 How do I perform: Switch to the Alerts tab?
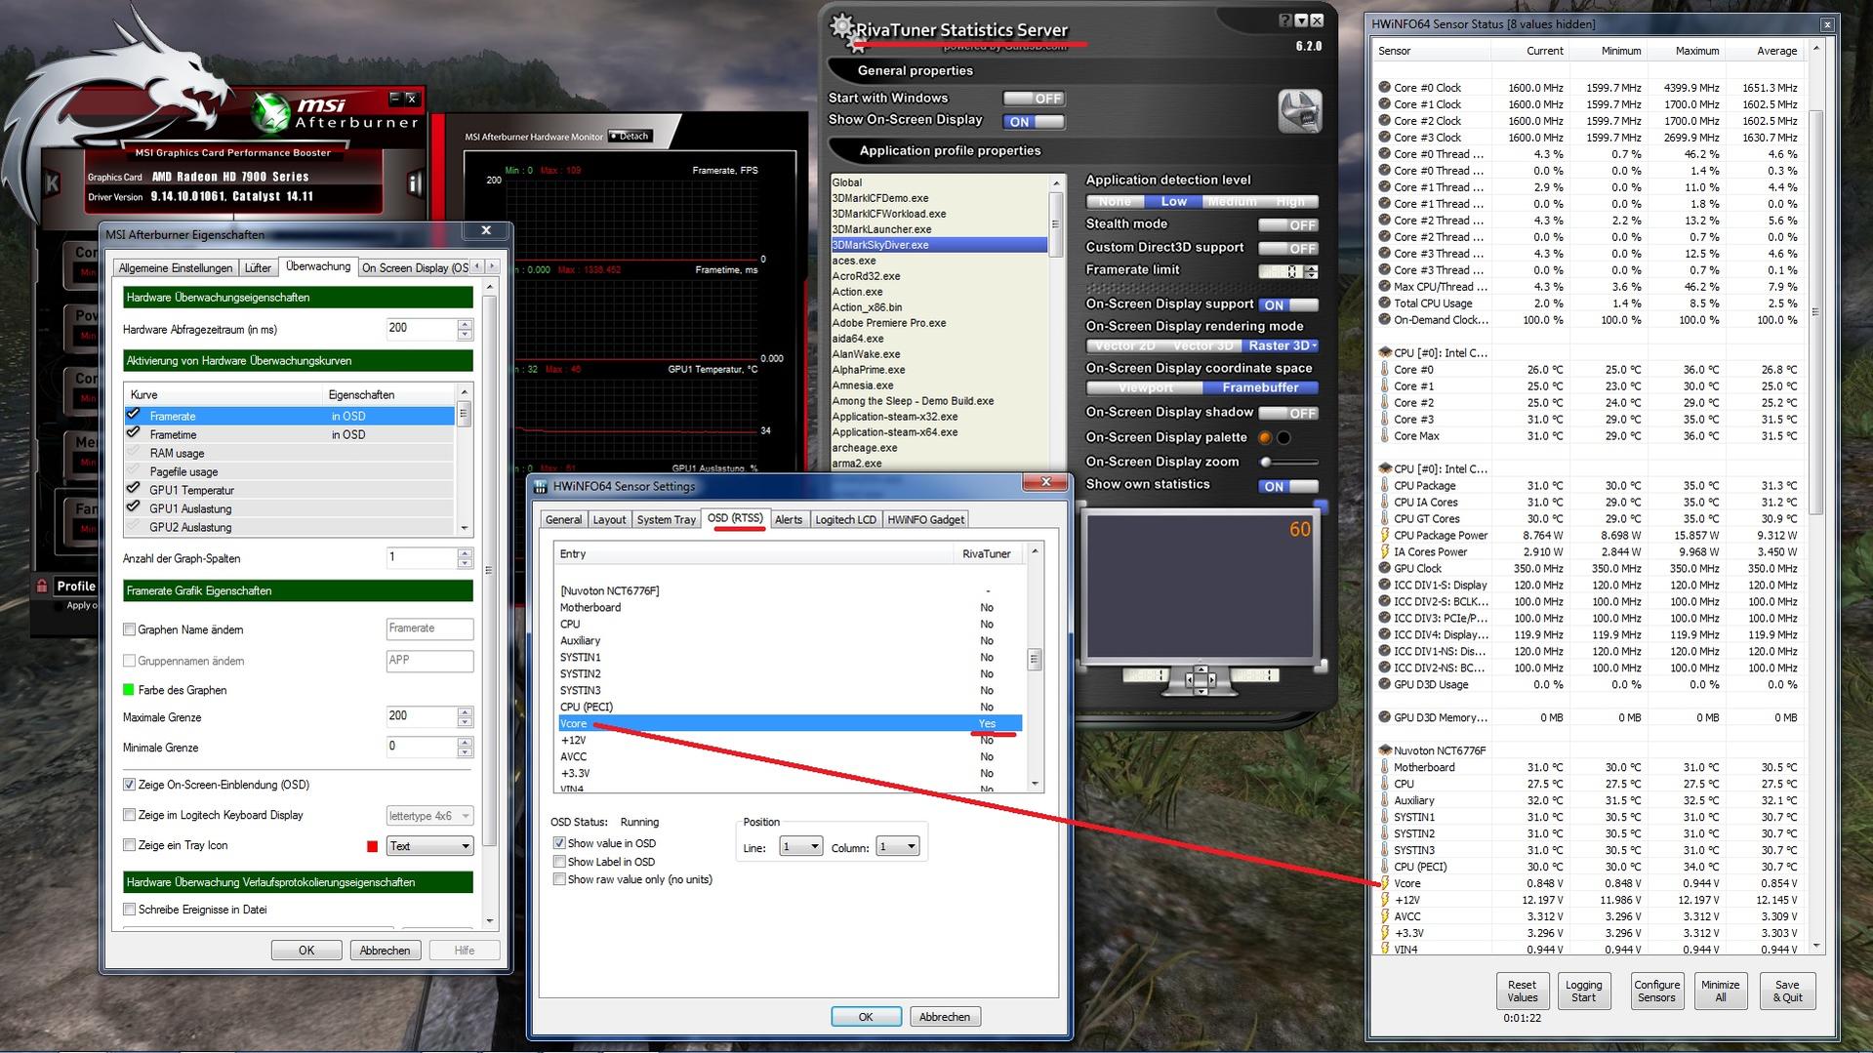pos(789,520)
